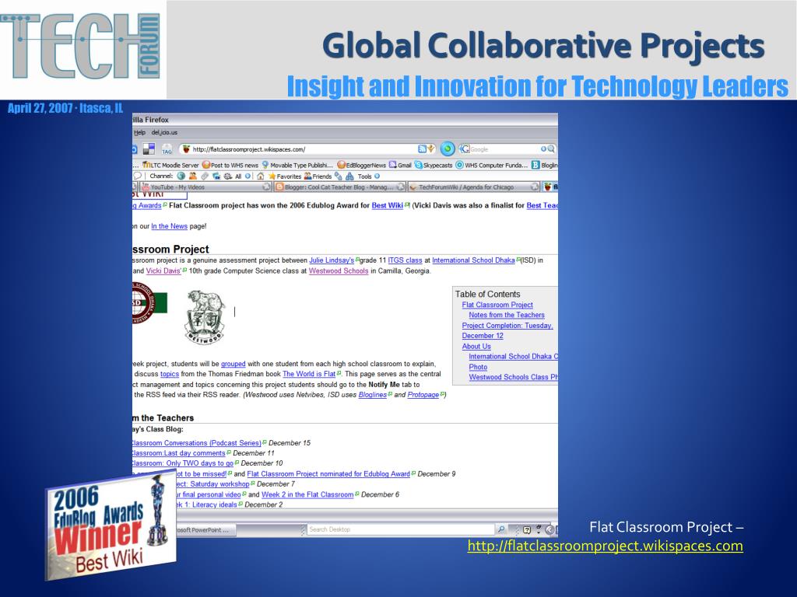The height and width of the screenshot is (597, 797).
Task: Click the round green Go button
Action: [448, 149]
